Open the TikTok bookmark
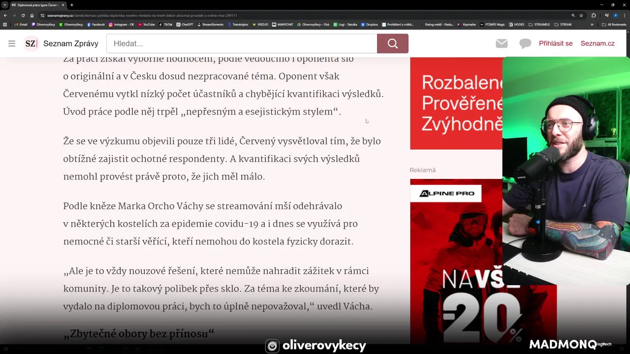Screen dimensions: 630x354 click(x=166, y=24)
